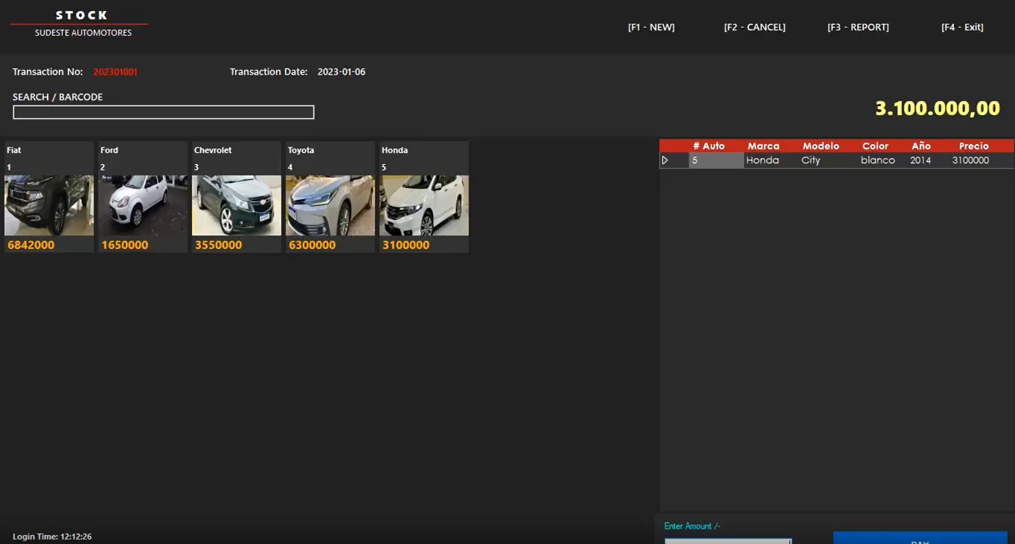This screenshot has width=1015, height=544.
Task: Click the Toyota price label 6300000
Action: click(313, 245)
